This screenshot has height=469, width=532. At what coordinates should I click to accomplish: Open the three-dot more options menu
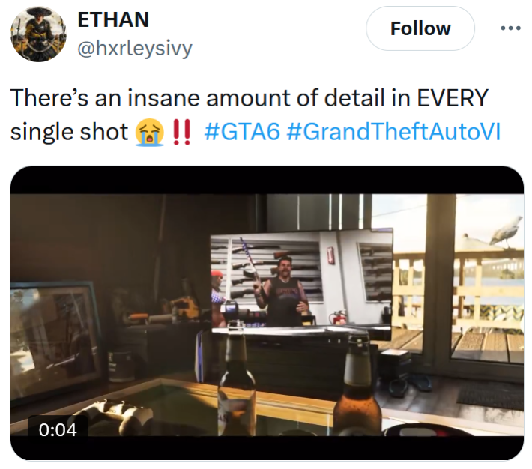pos(510,28)
